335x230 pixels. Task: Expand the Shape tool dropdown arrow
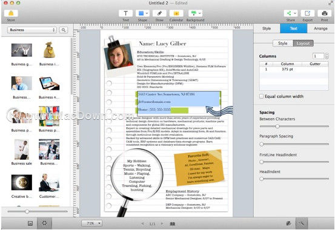pos(147,13)
